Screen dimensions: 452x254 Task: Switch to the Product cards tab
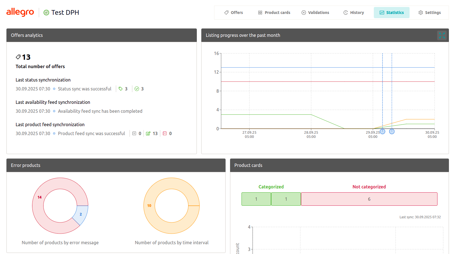coord(274,13)
